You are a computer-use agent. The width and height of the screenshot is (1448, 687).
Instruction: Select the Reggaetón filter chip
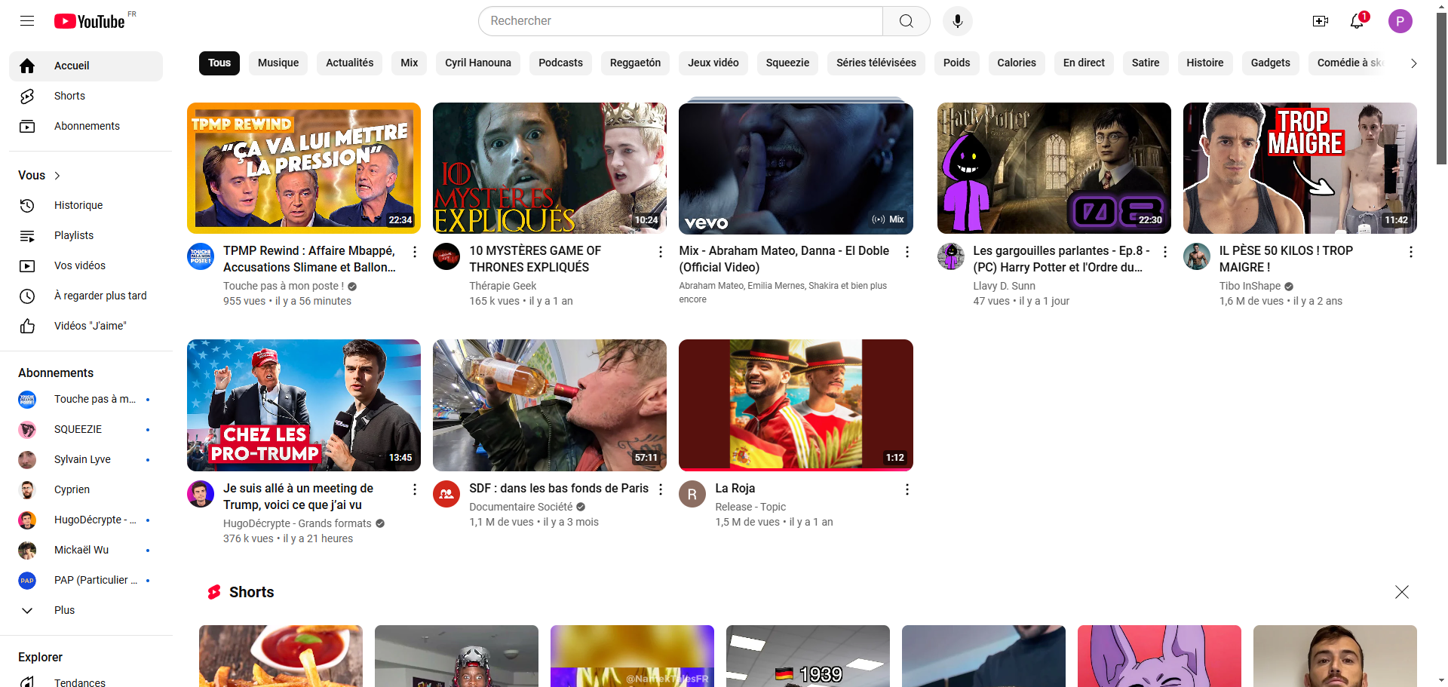635,63
